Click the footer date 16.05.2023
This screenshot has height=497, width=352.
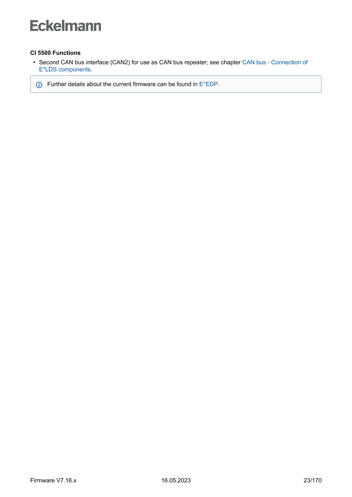click(x=176, y=480)
